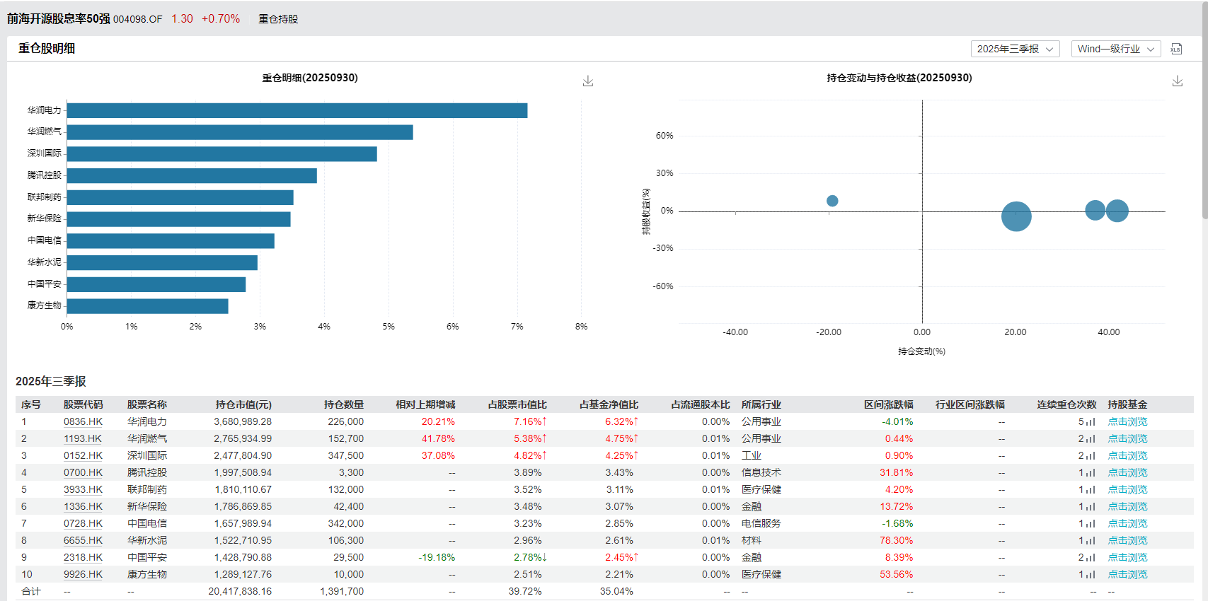Open the chart icon in the 腾讯控股 row
This screenshot has height=601, width=1208.
point(1091,473)
